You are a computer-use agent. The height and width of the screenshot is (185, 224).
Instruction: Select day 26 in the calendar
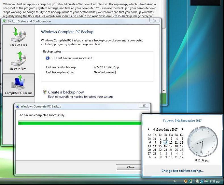tap(182, 150)
